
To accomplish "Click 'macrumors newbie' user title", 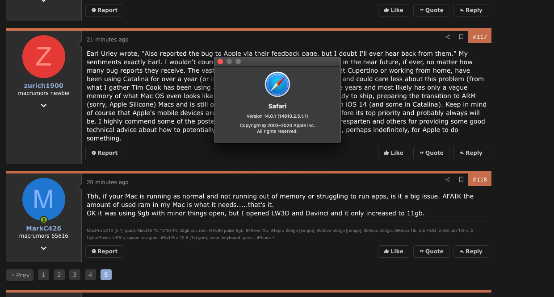I will point(44,93).
